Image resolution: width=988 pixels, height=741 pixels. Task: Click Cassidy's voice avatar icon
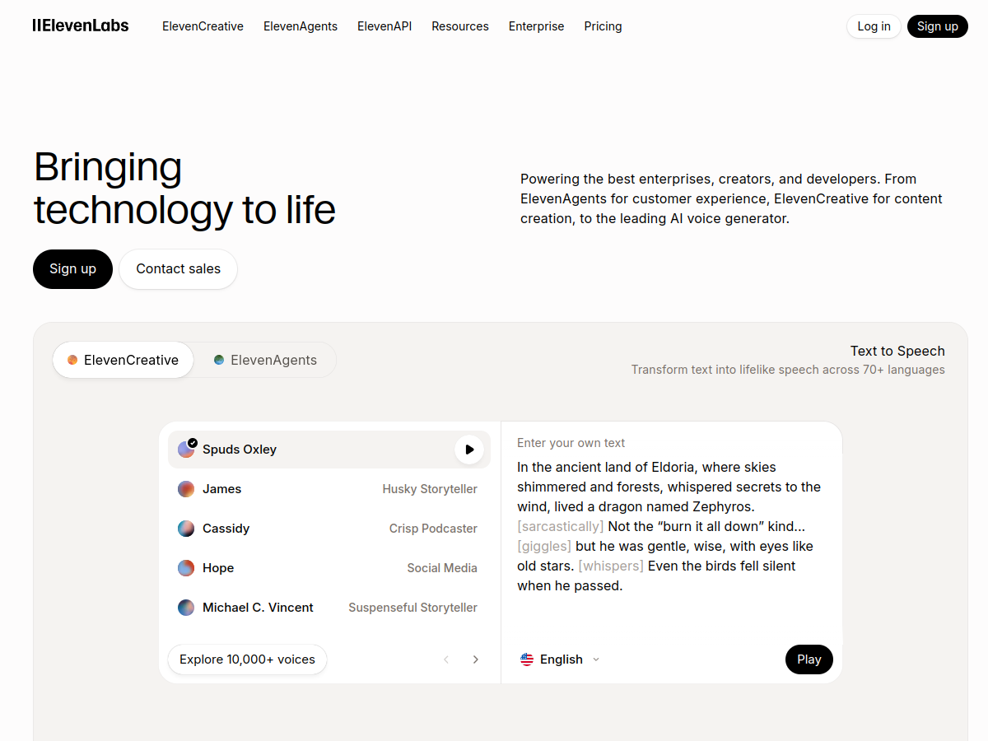186,528
